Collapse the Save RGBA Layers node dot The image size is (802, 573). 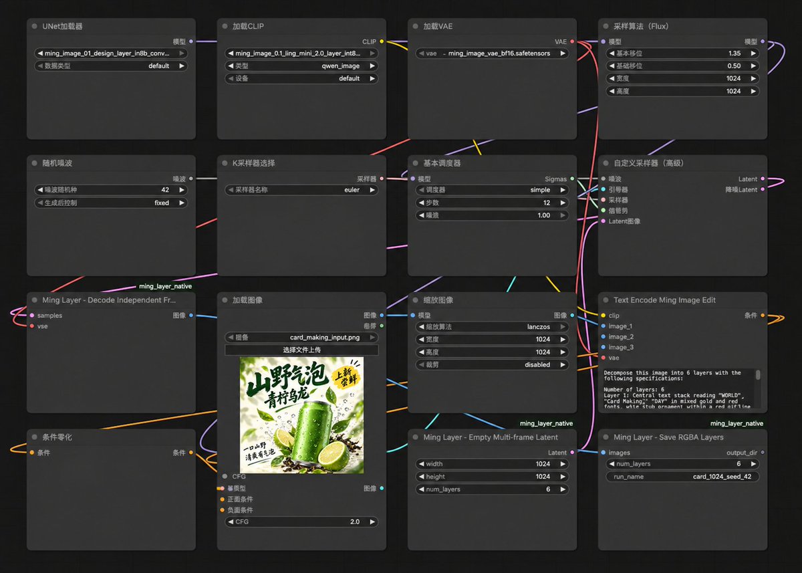click(x=606, y=437)
